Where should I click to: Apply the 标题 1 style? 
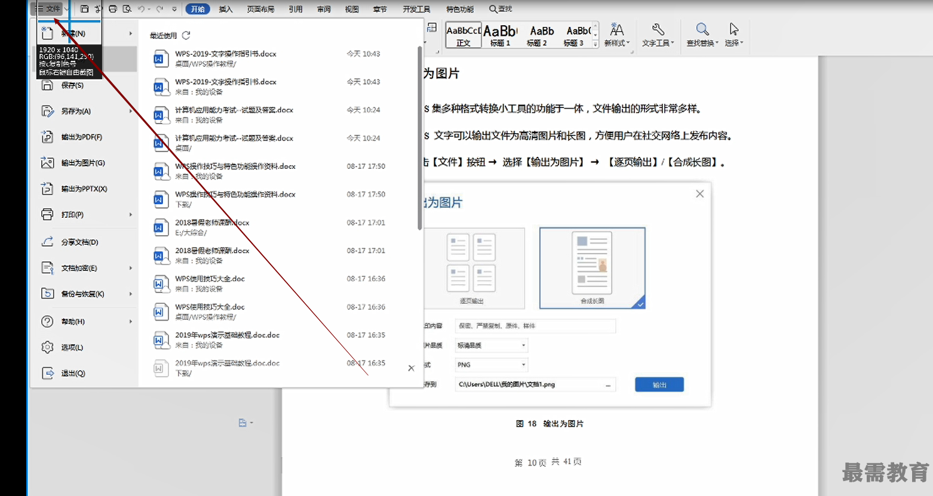[500, 35]
